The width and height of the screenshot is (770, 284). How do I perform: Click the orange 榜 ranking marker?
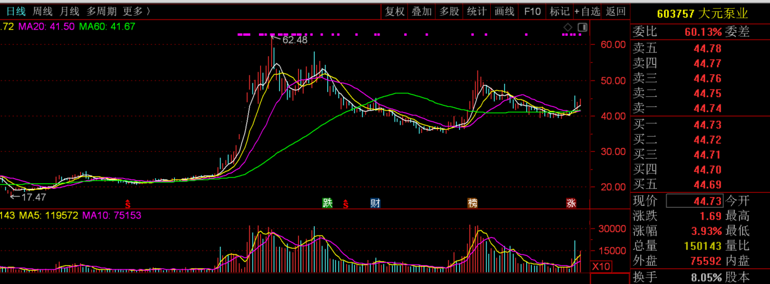pyautogui.click(x=472, y=203)
